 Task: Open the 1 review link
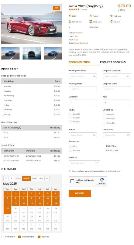[84, 10]
